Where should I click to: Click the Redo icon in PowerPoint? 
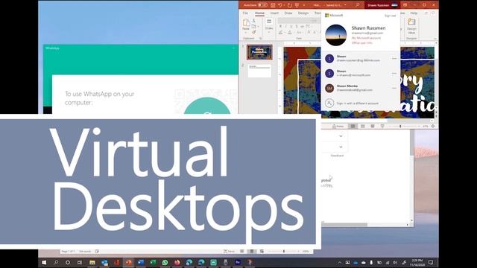[x=289, y=5]
